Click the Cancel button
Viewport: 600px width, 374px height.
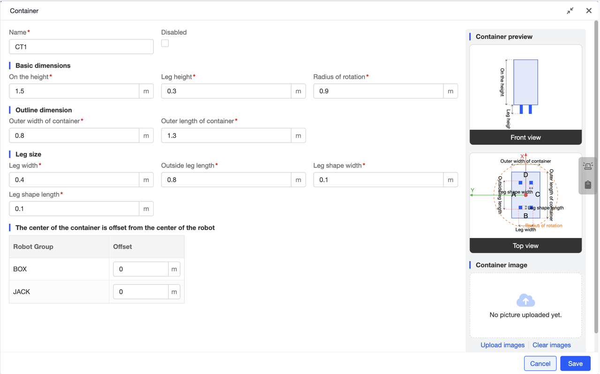coord(540,363)
